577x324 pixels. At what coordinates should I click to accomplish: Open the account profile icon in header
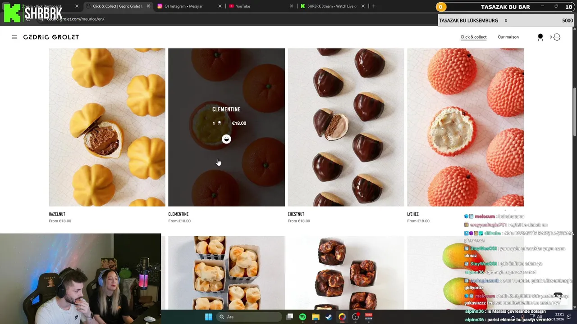540,37
